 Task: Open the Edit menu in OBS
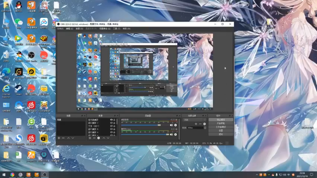point(69,28)
